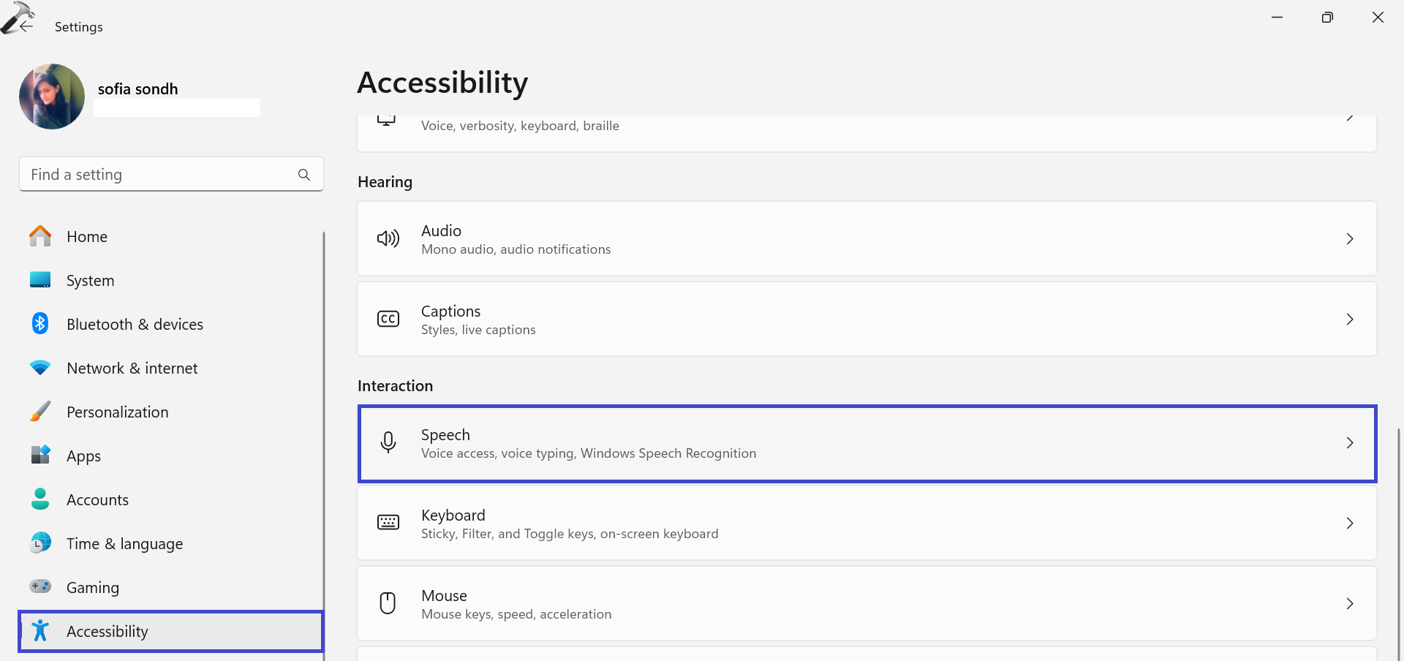Click the System monitor icon

[x=40, y=280]
